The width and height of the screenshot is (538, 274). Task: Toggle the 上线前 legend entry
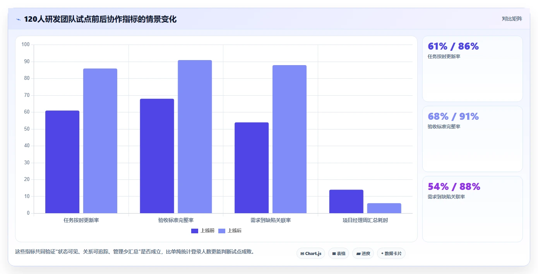coord(203,231)
